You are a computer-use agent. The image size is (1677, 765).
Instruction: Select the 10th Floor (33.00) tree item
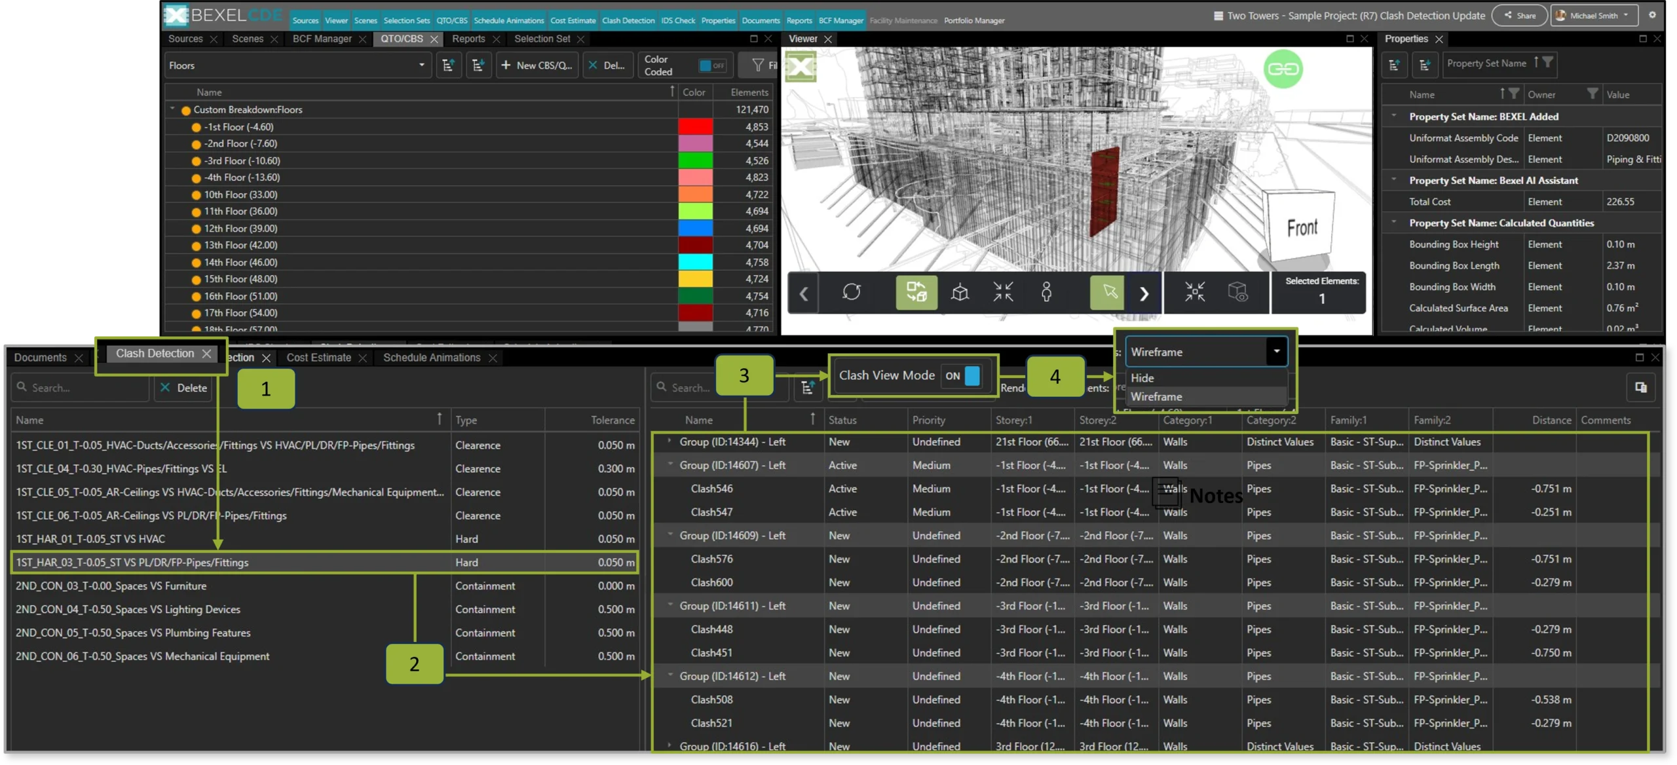point(240,195)
